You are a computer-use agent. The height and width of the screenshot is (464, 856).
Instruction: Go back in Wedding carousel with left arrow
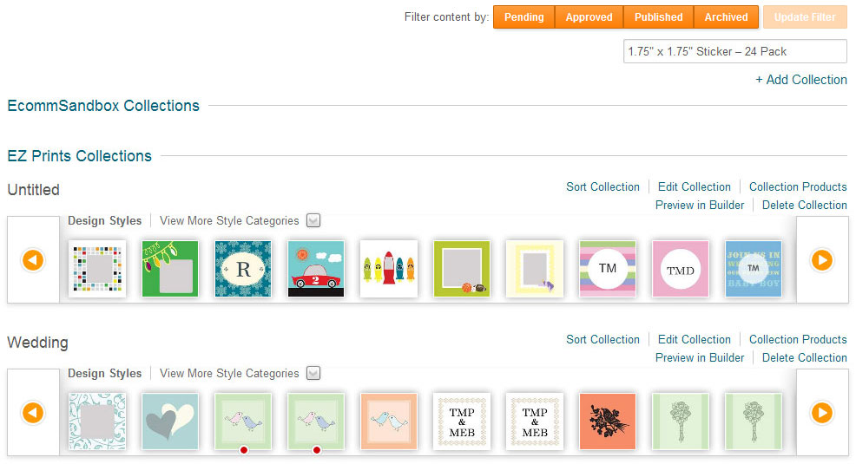coord(33,413)
